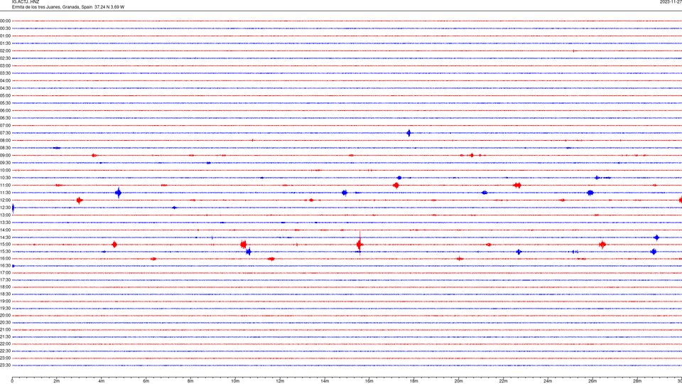The image size is (682, 384).
Task: Click the 17:00 row label
Action: coord(5,272)
